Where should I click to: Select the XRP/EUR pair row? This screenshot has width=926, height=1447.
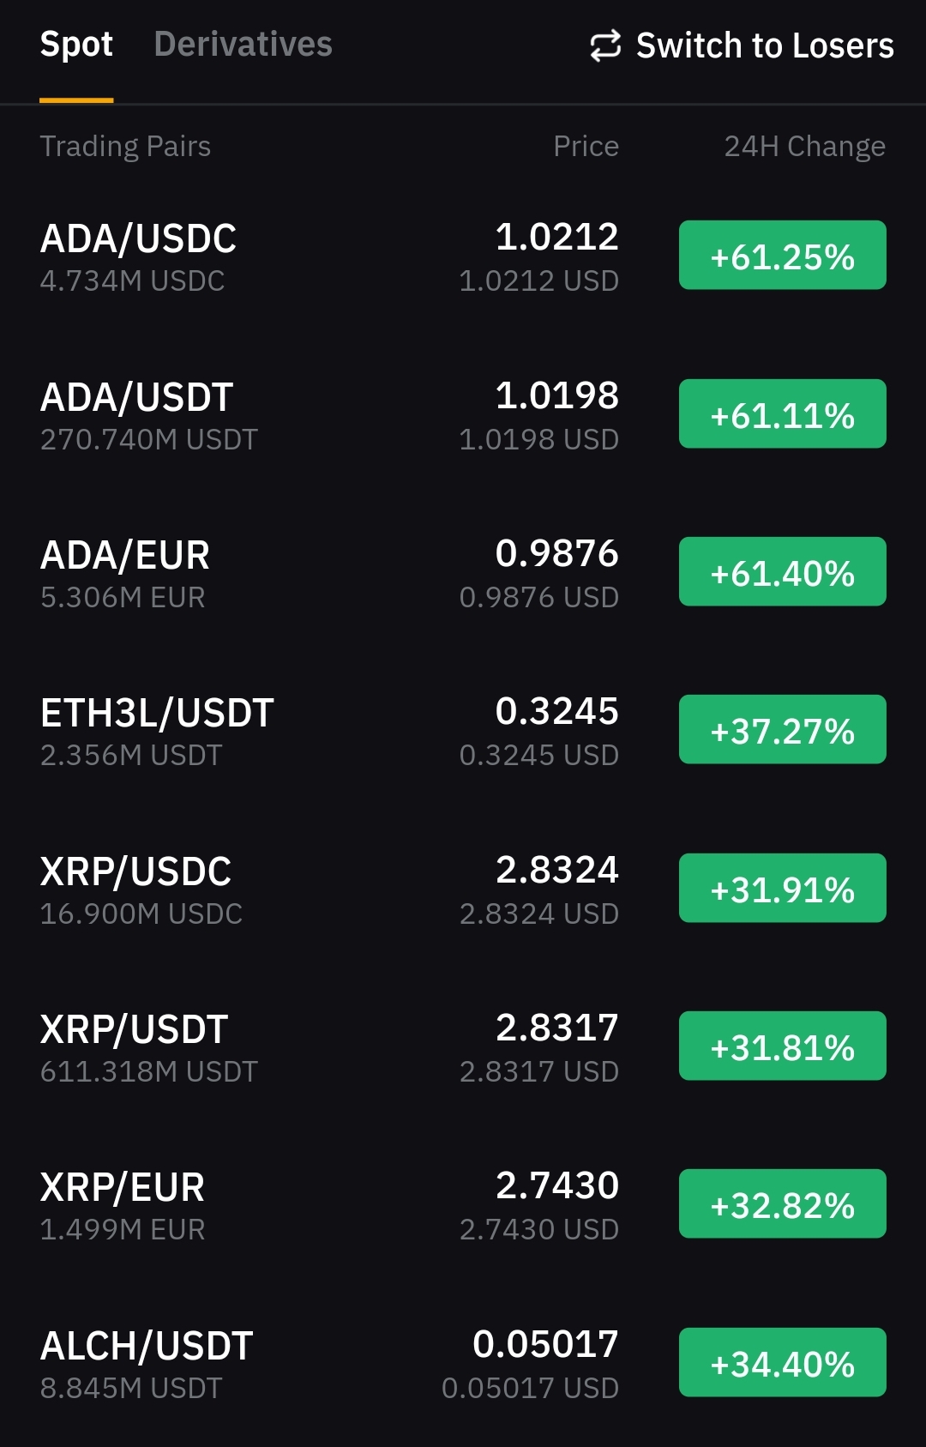pos(123,1188)
